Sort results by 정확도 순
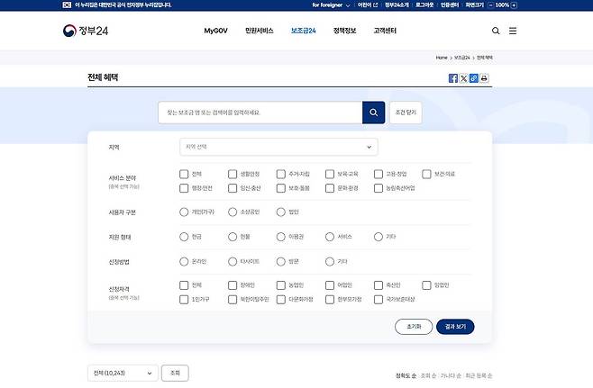 point(406,375)
